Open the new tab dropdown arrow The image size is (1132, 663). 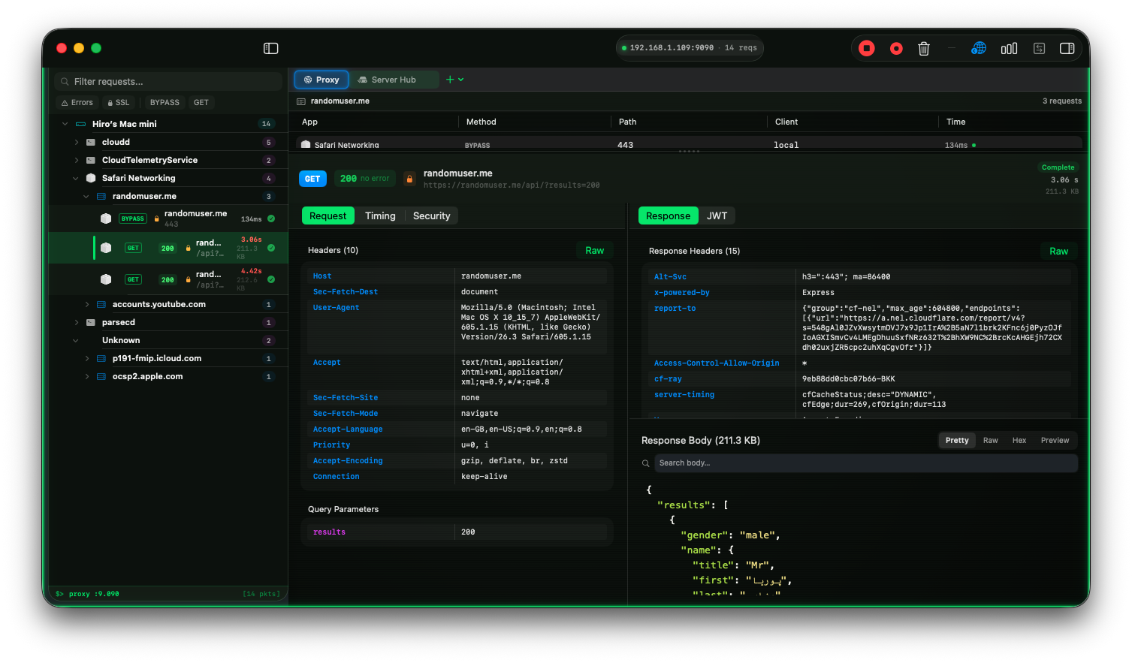[463, 79]
